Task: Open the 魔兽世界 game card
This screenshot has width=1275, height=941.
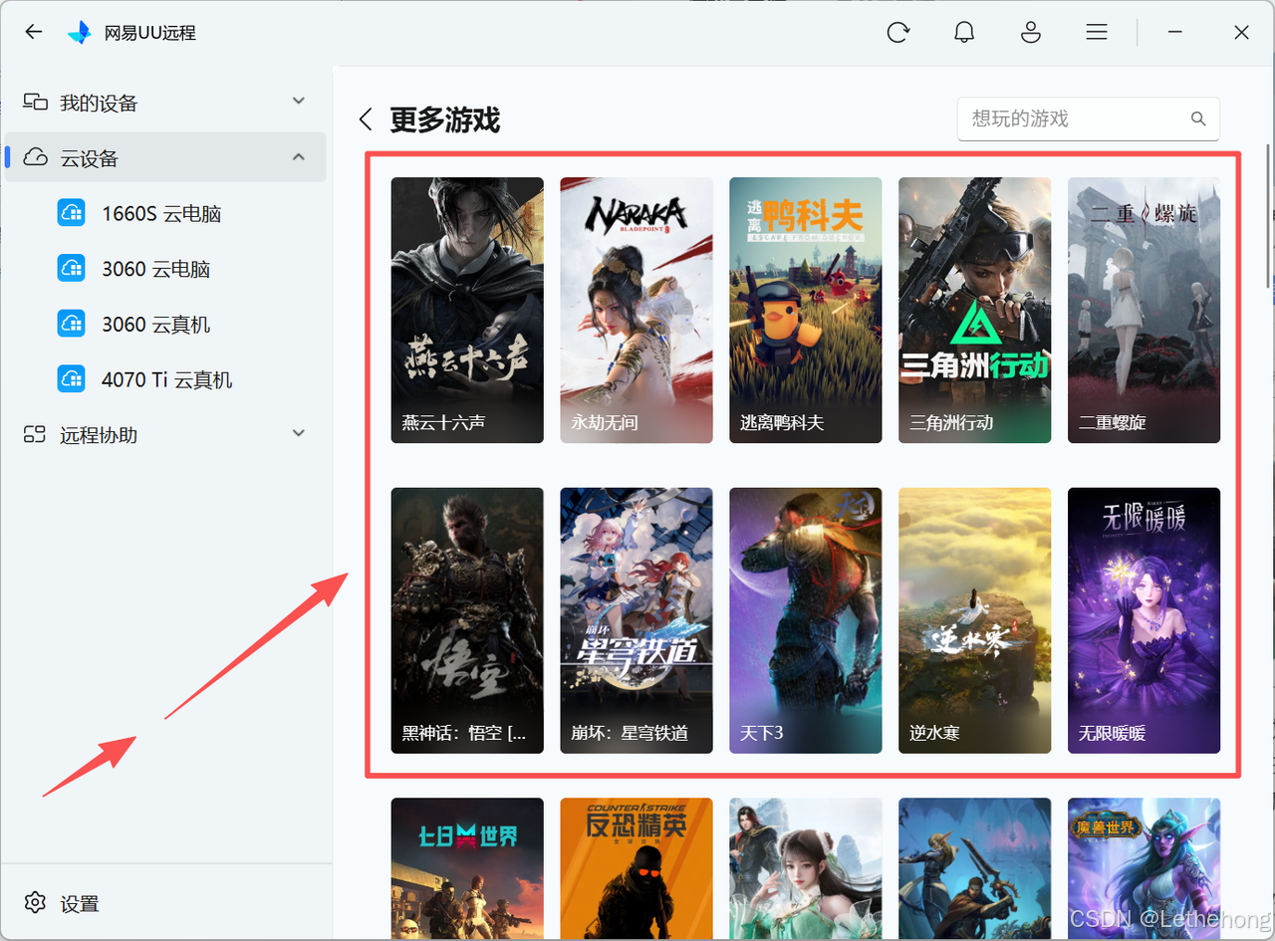Action: coord(1145,869)
